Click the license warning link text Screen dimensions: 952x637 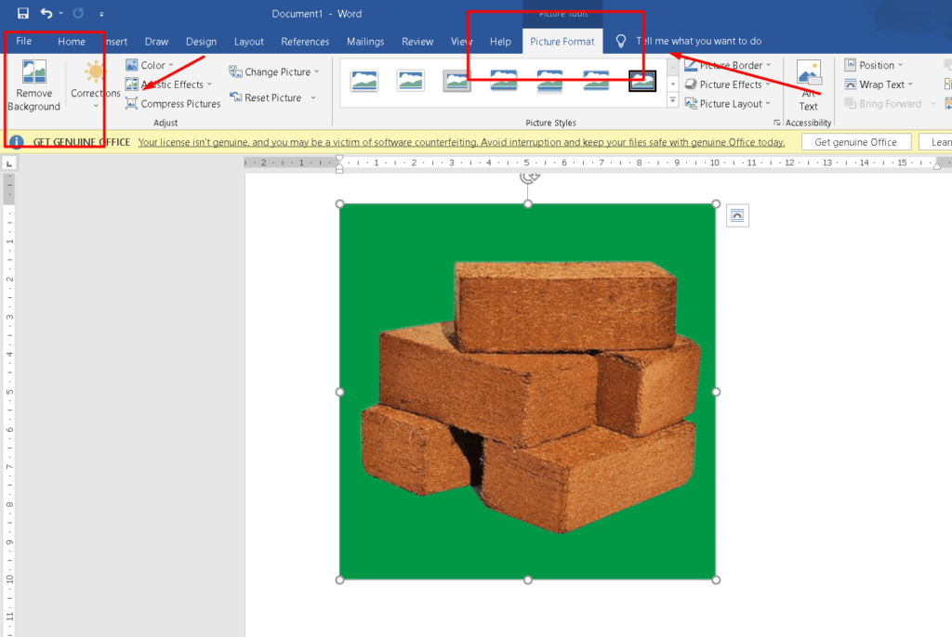[461, 142]
